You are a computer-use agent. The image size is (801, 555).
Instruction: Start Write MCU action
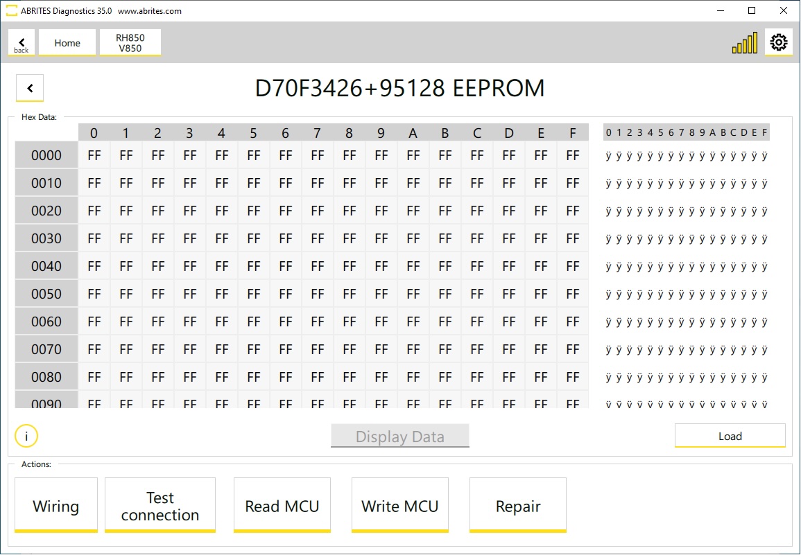tap(400, 506)
